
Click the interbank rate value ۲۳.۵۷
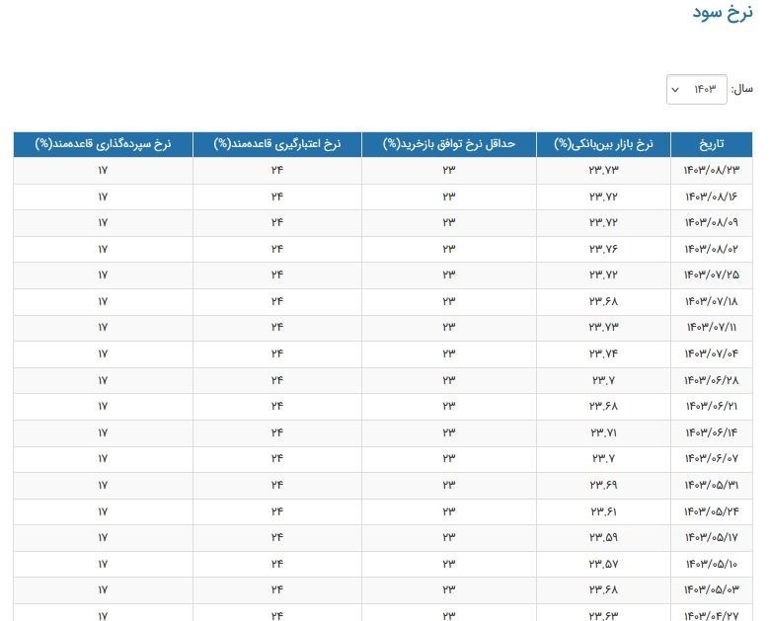point(603,564)
